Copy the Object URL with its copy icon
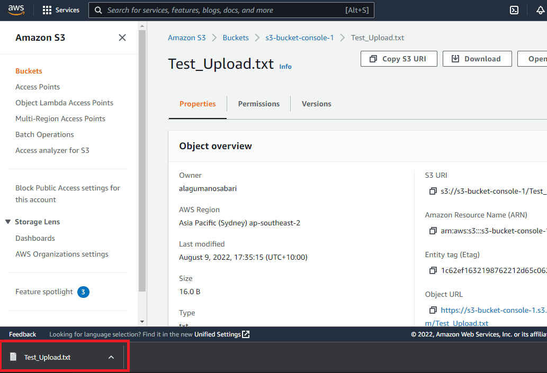This screenshot has width=547, height=373. (x=433, y=310)
